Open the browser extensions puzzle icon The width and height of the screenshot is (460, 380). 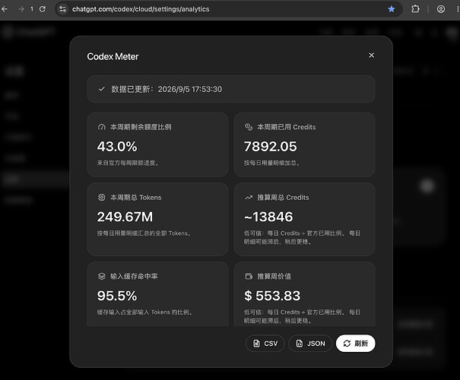point(415,9)
